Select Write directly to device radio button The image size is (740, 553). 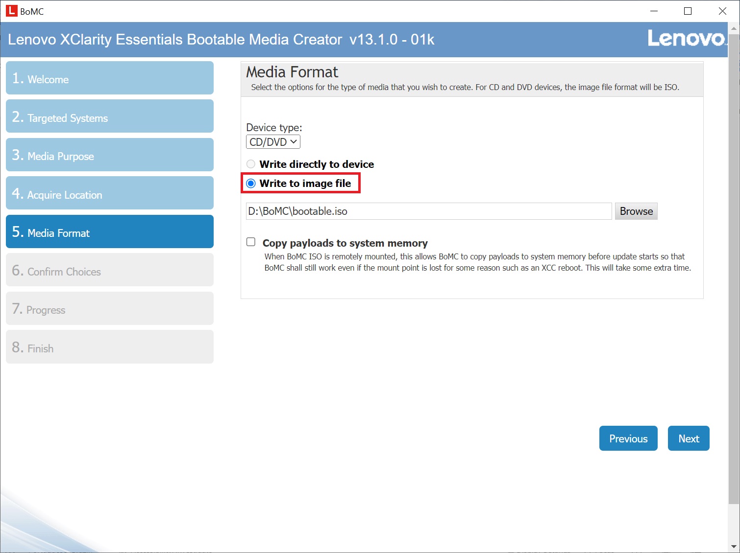click(x=251, y=164)
